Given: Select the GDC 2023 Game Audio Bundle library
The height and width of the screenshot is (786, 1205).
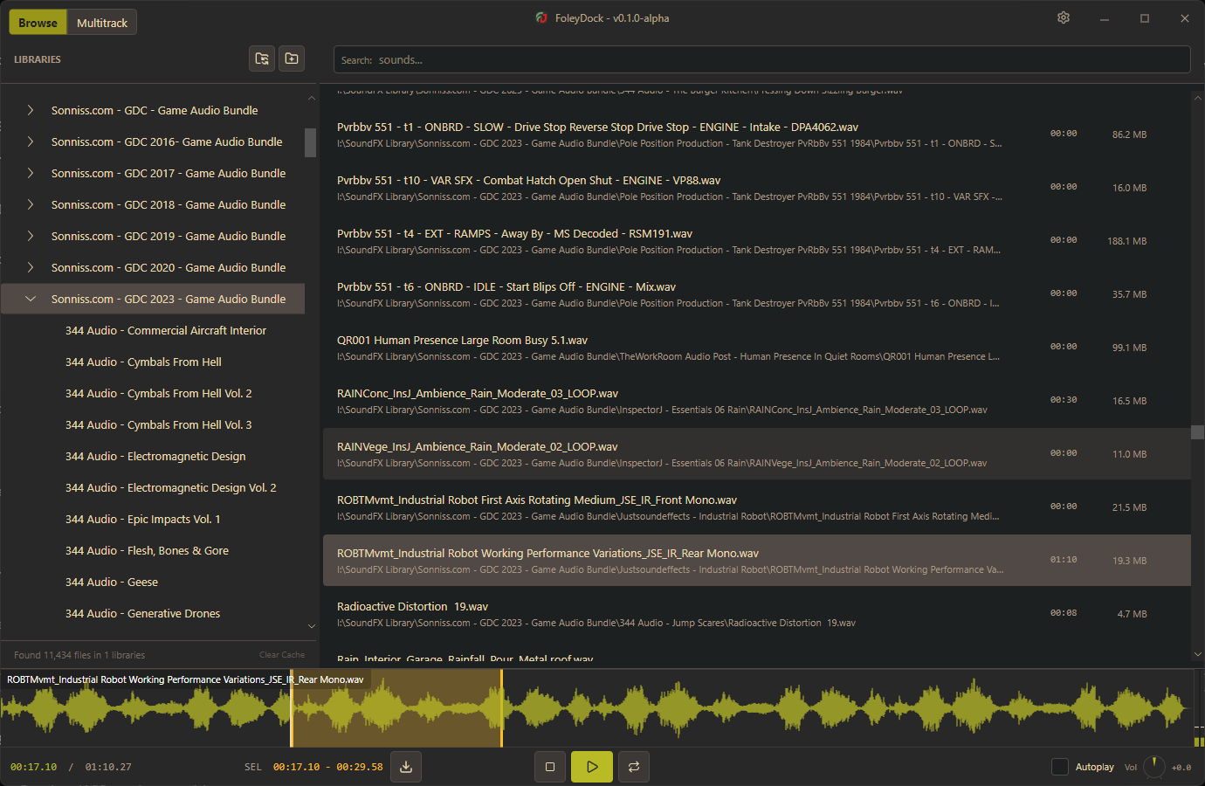Looking at the screenshot, I should pyautogui.click(x=153, y=299).
